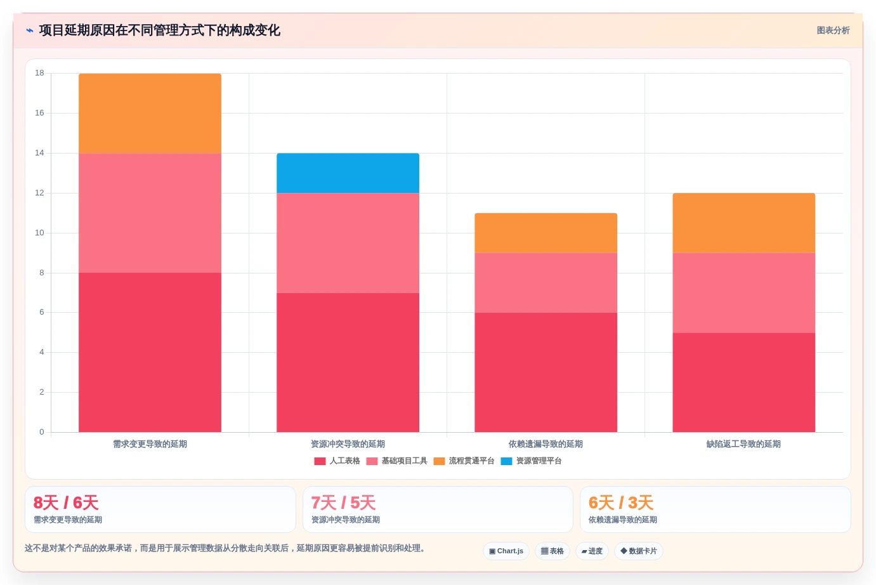Click the 缺陷返工导致的延期 axis label
The width and height of the screenshot is (876, 585).
pos(743,444)
